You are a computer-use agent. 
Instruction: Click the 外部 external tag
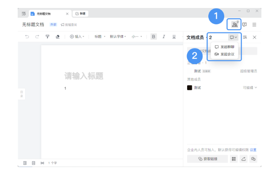point(53,24)
